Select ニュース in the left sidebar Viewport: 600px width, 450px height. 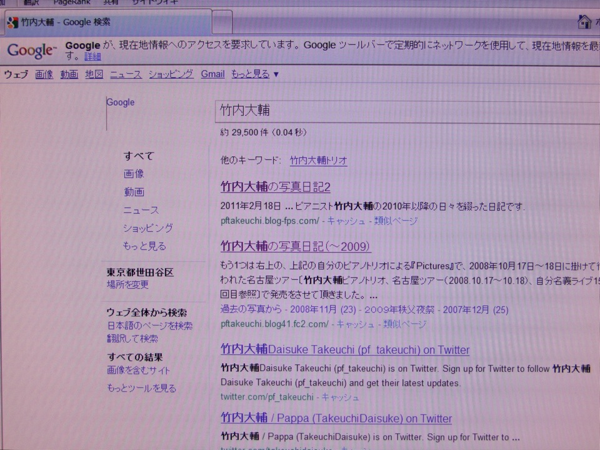pos(141,210)
